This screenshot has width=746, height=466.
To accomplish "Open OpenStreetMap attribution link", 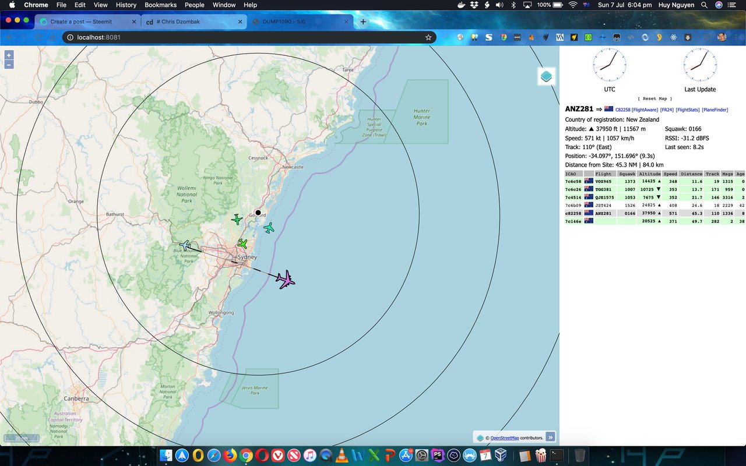I will (505, 437).
